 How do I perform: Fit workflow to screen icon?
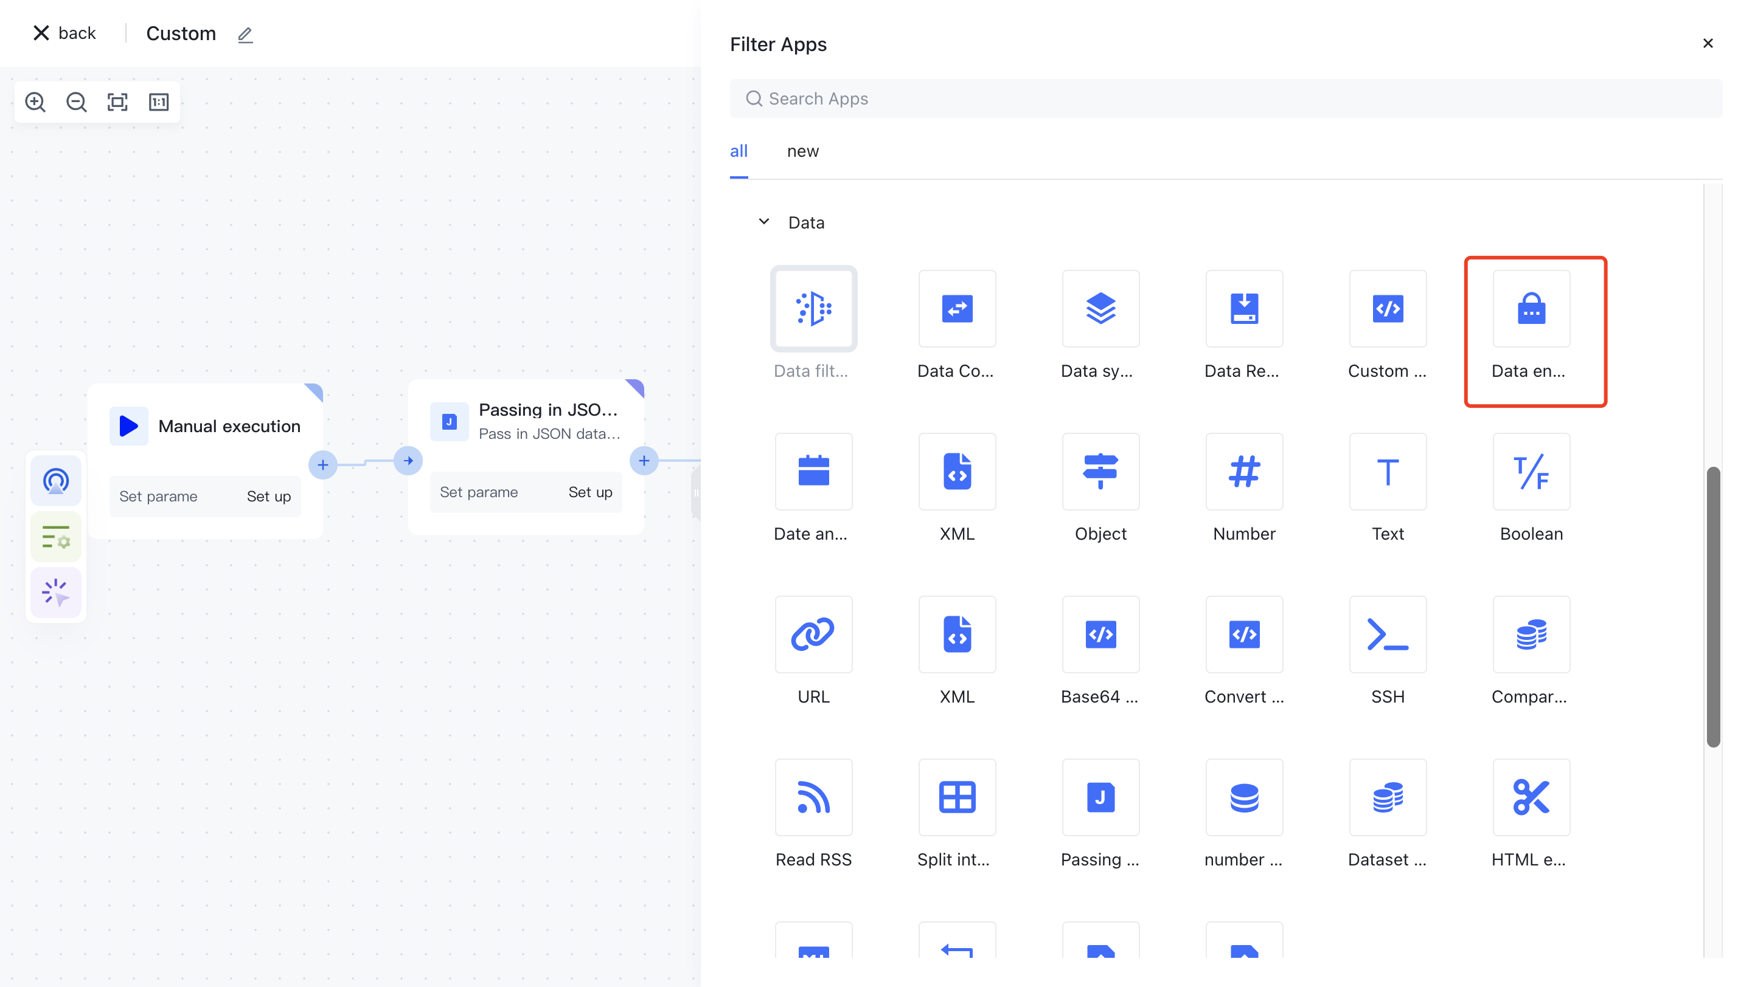[117, 102]
